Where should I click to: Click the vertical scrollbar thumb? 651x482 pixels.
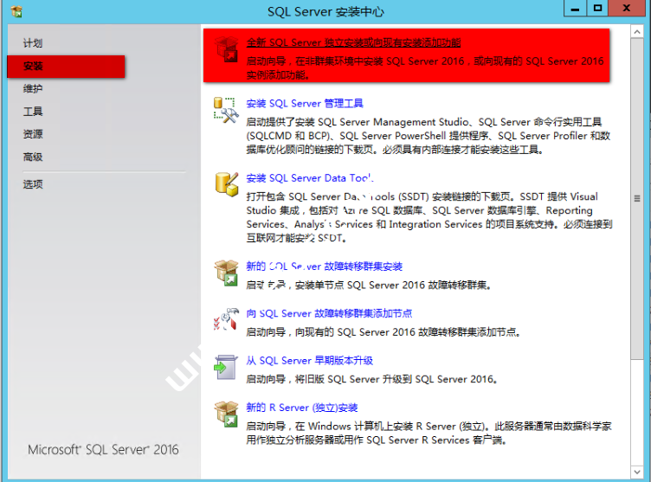pyautogui.click(x=638, y=199)
